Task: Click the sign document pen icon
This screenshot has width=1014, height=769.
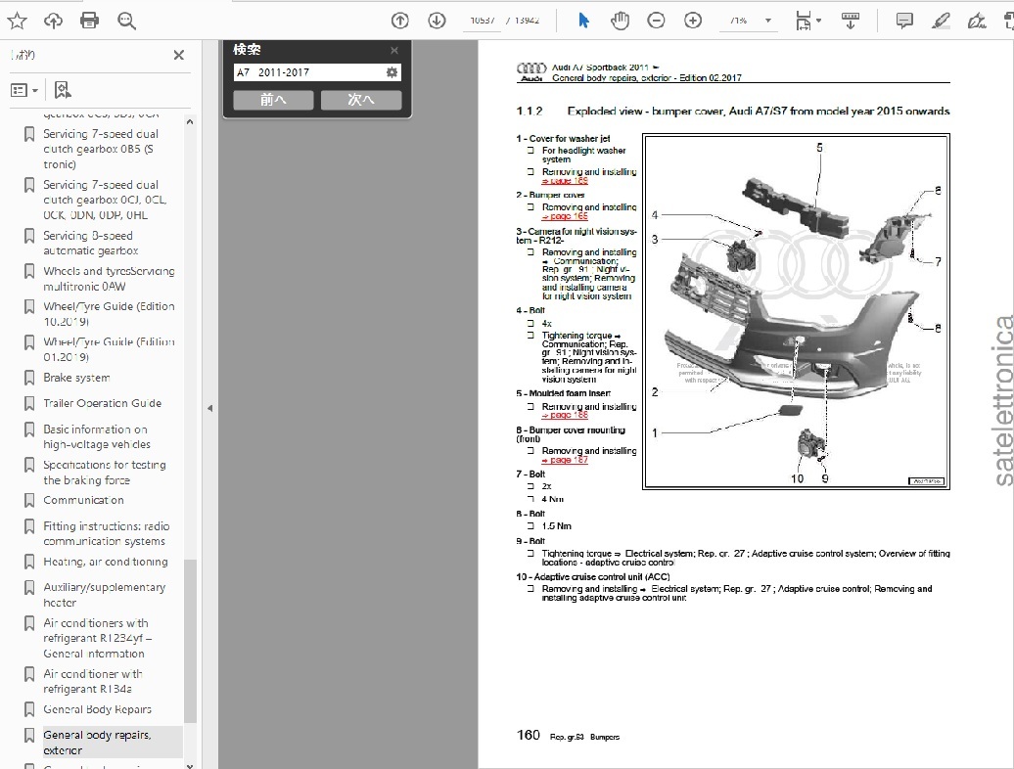Action: click(x=977, y=21)
